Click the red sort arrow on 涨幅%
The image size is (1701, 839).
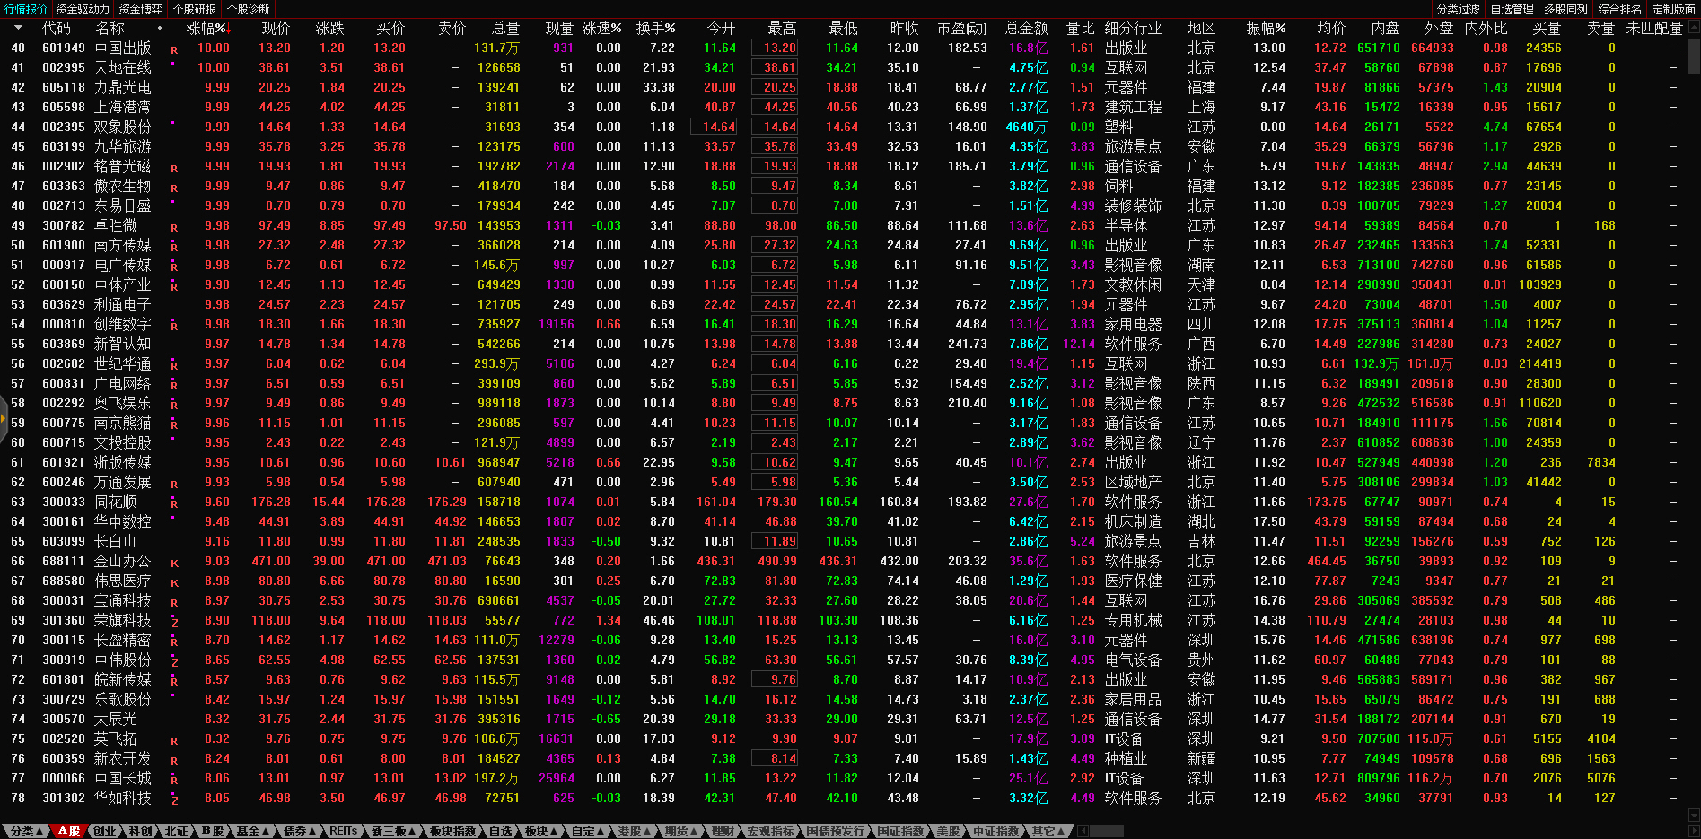228,29
